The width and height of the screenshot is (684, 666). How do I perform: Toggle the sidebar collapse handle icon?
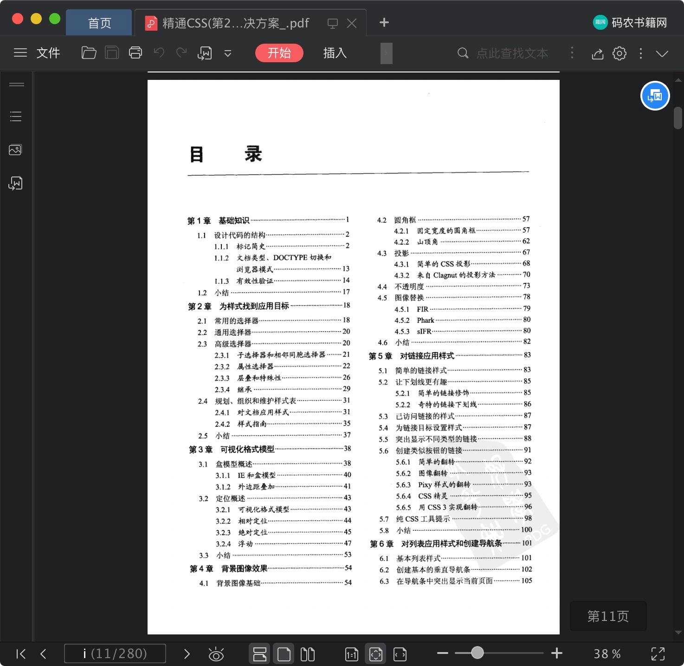point(17,85)
